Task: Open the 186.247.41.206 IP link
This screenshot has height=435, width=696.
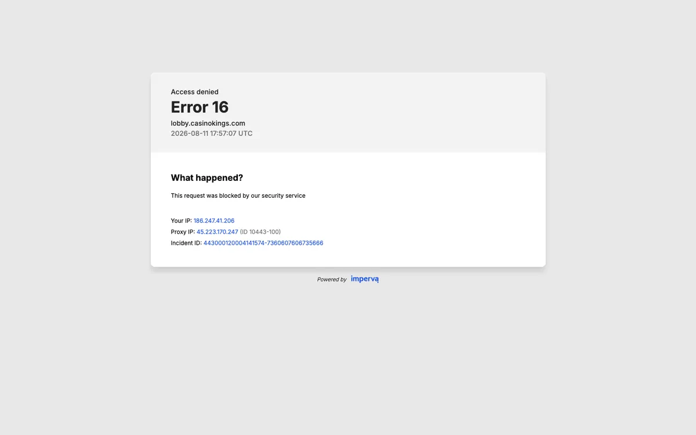Action: click(214, 221)
